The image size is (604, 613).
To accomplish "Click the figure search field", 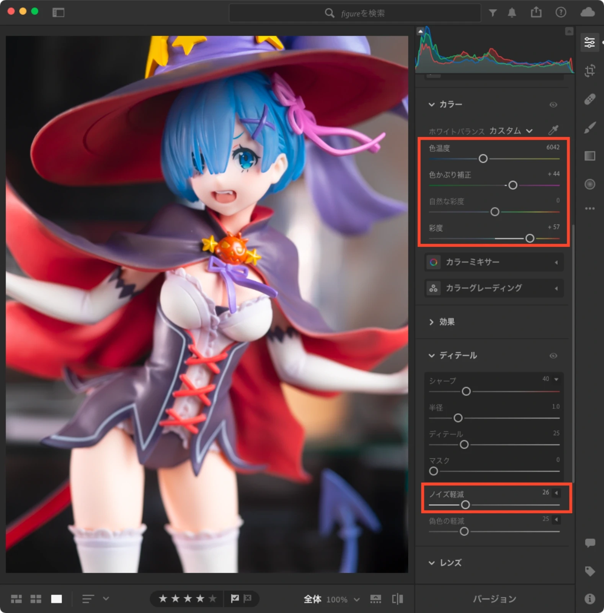I will click(x=354, y=13).
